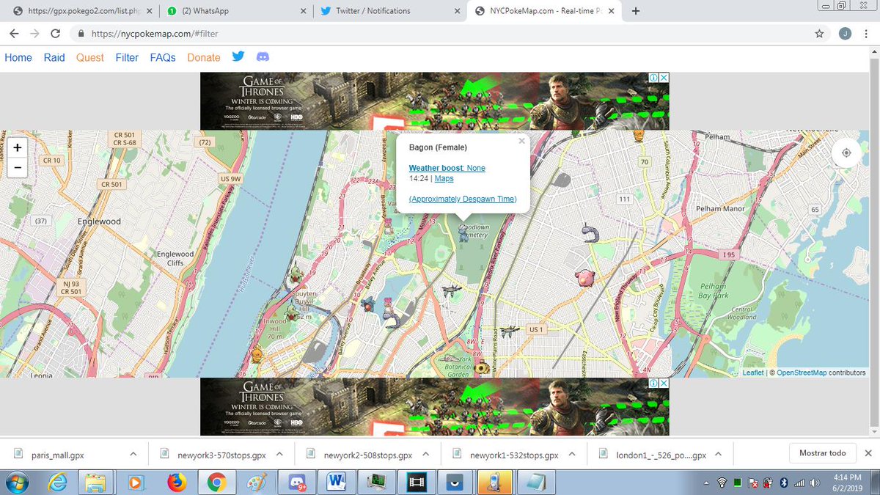Open Discord from the taskbar

[x=296, y=483]
